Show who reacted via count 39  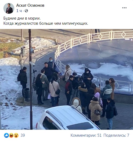(23, 135)
